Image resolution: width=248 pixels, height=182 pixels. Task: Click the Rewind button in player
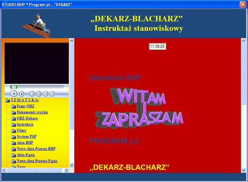click(x=39, y=94)
